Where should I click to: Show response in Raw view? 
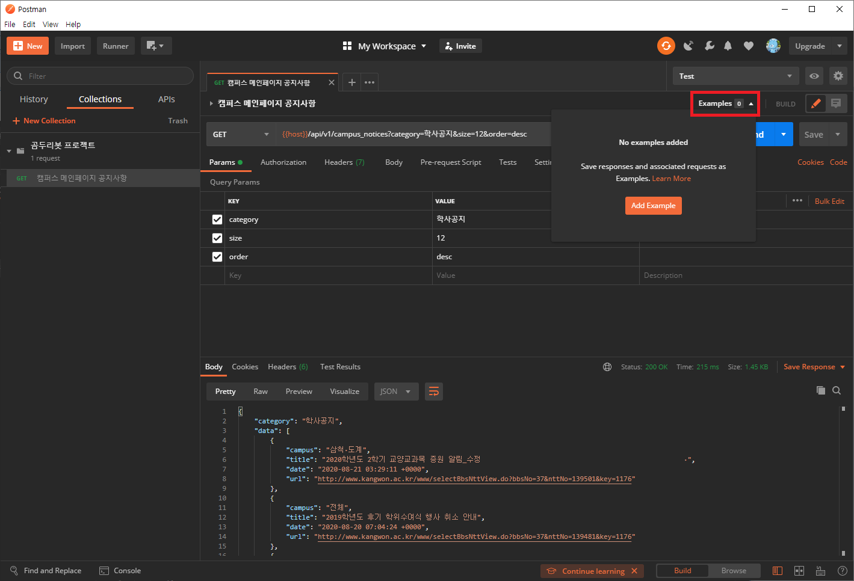coord(261,392)
